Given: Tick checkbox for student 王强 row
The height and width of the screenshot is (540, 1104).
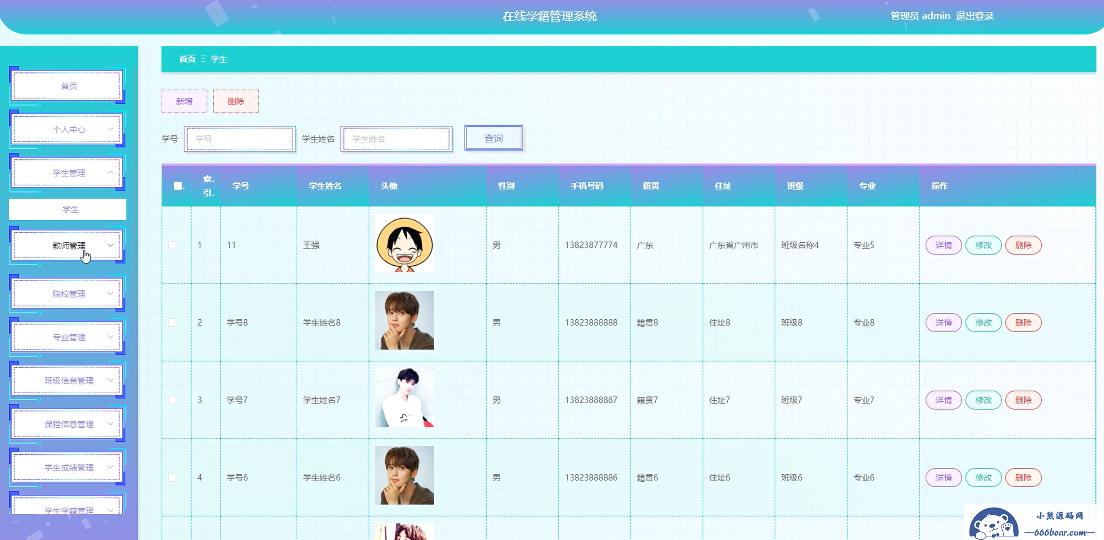Looking at the screenshot, I should click(x=172, y=245).
